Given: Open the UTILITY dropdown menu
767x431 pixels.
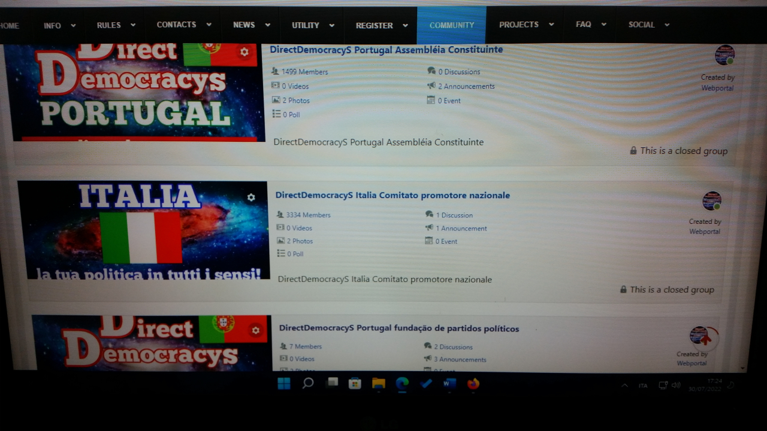Looking at the screenshot, I should 312,25.
